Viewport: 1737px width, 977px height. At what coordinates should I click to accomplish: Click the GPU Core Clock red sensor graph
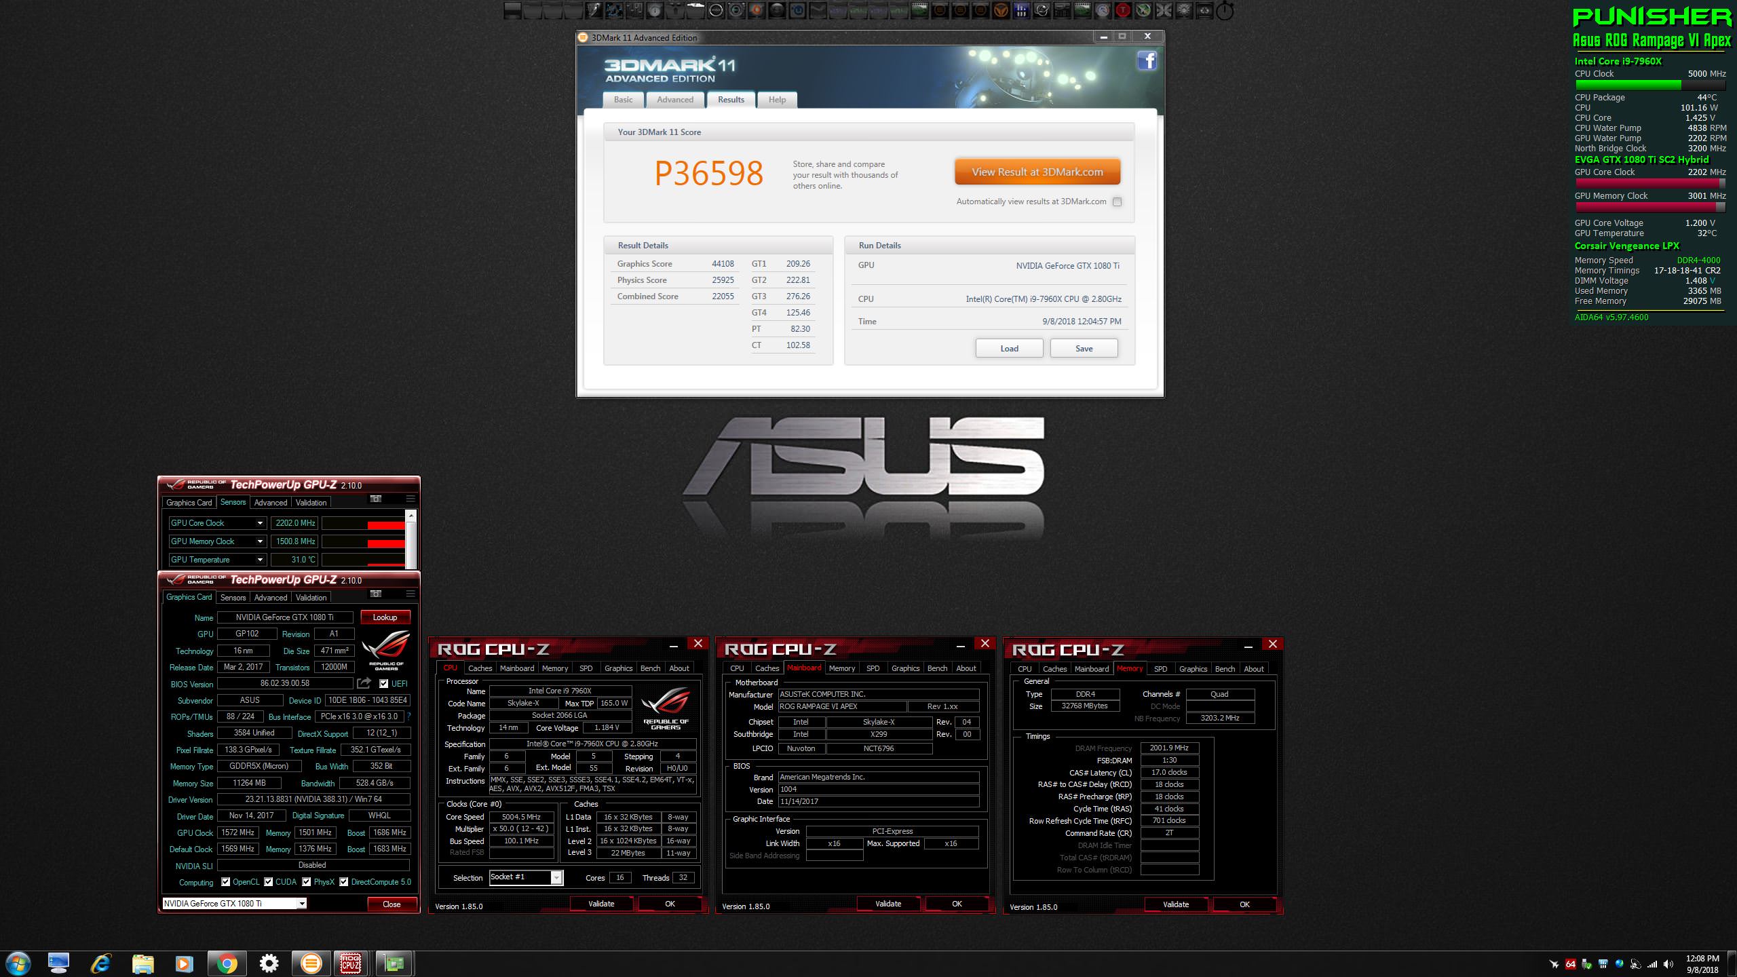[x=363, y=523]
